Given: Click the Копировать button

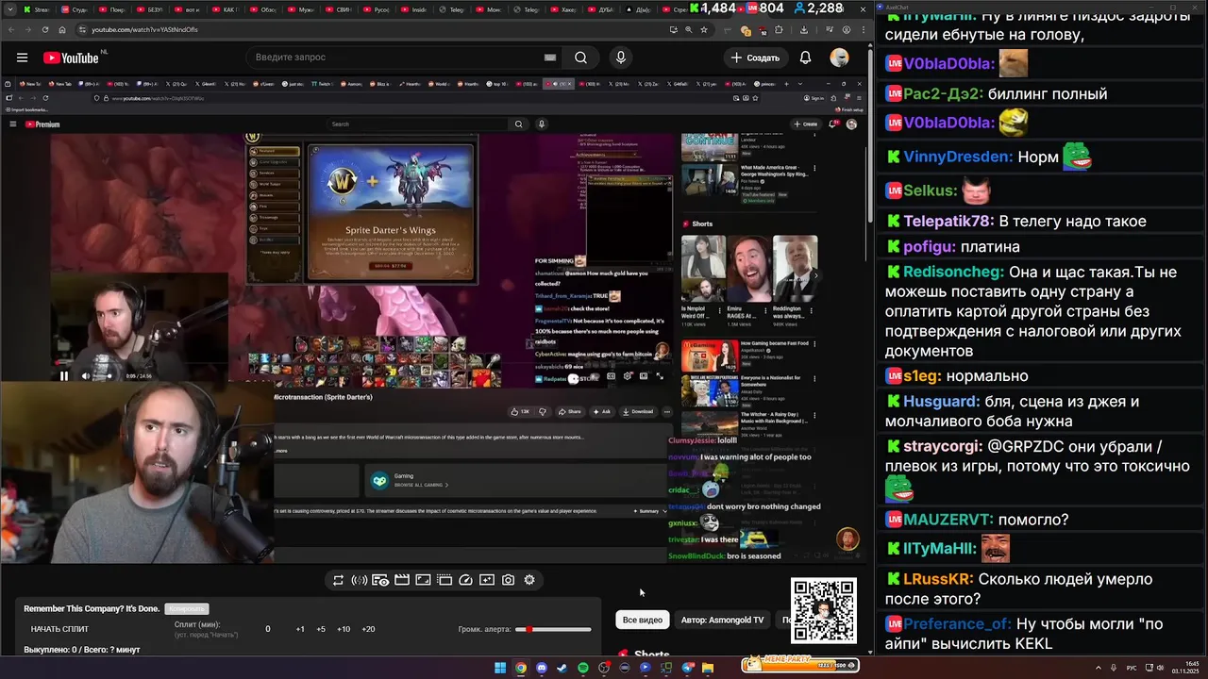Looking at the screenshot, I should click(186, 609).
